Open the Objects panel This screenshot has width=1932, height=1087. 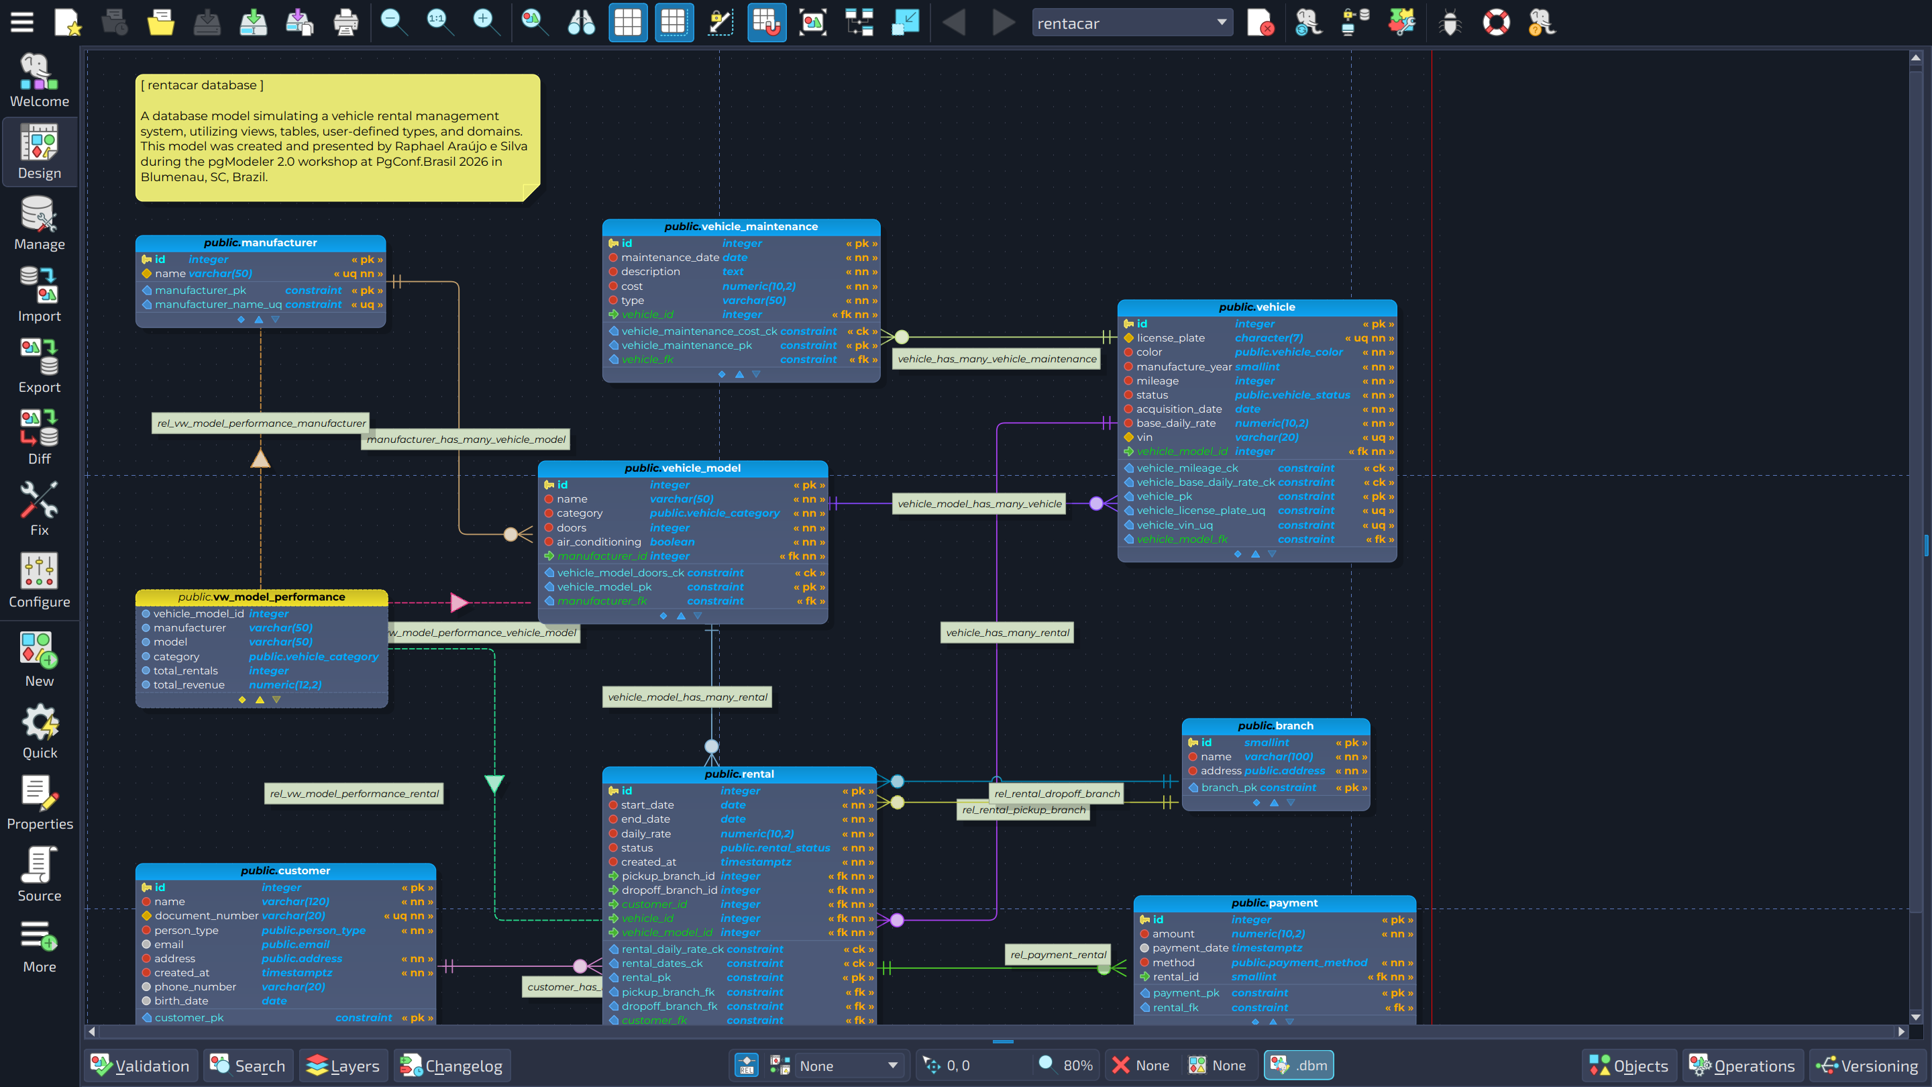pyautogui.click(x=1629, y=1066)
